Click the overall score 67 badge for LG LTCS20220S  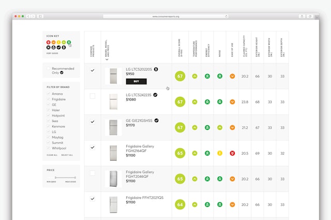[x=180, y=76]
